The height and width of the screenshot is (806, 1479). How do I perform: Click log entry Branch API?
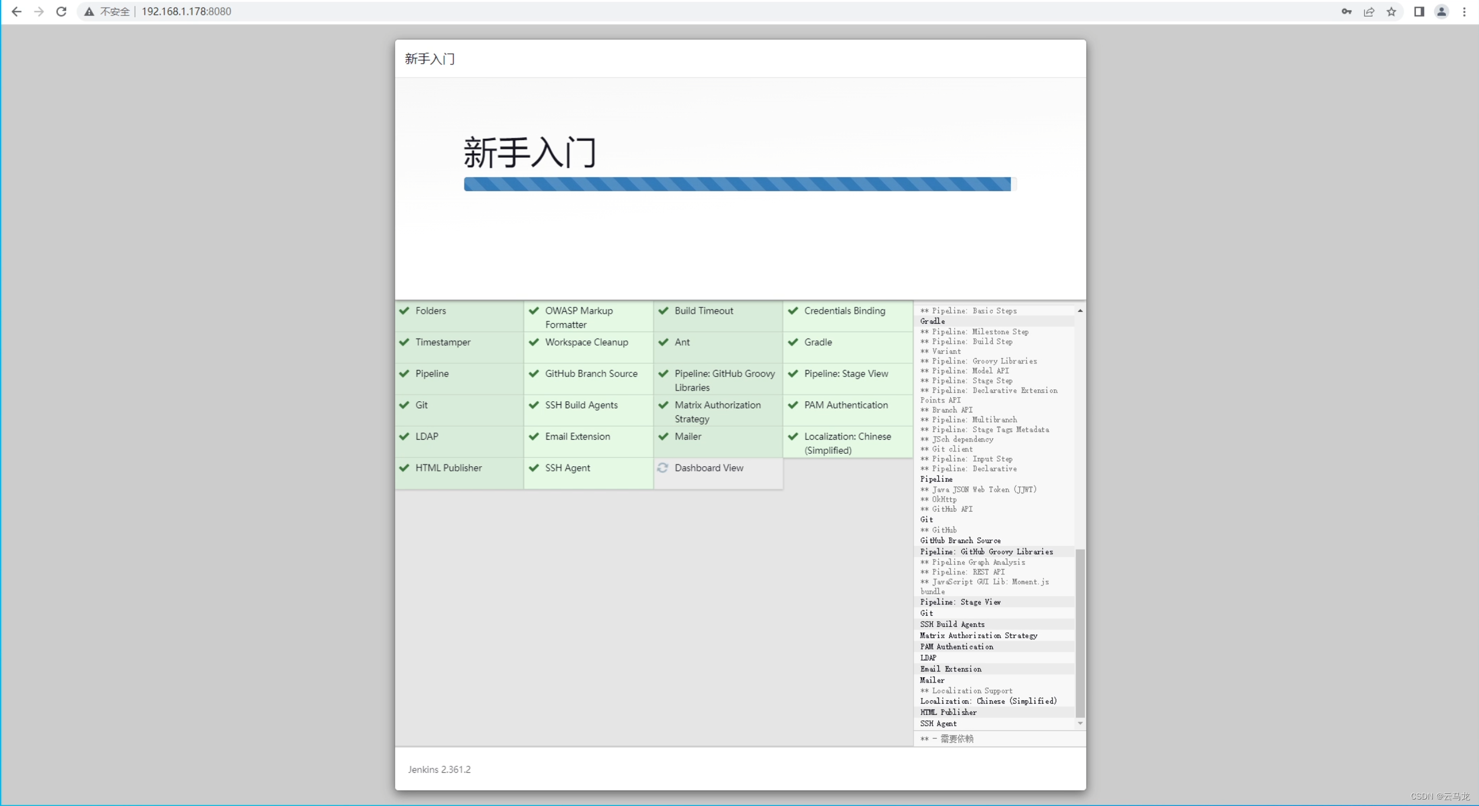point(946,409)
